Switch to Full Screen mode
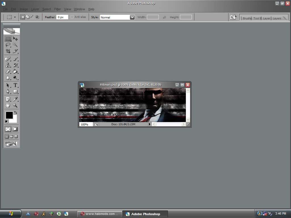291x218 pixels. [x=16, y=137]
